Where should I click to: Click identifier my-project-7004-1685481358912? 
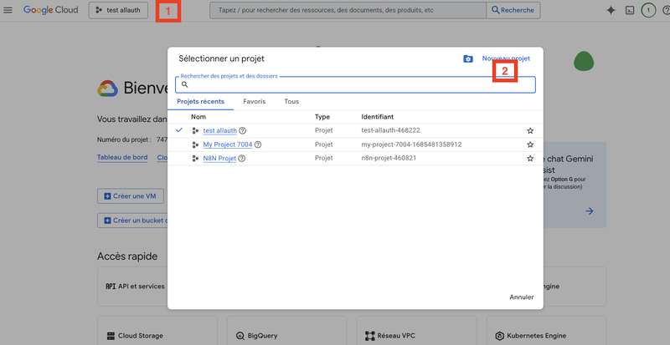[411, 145]
